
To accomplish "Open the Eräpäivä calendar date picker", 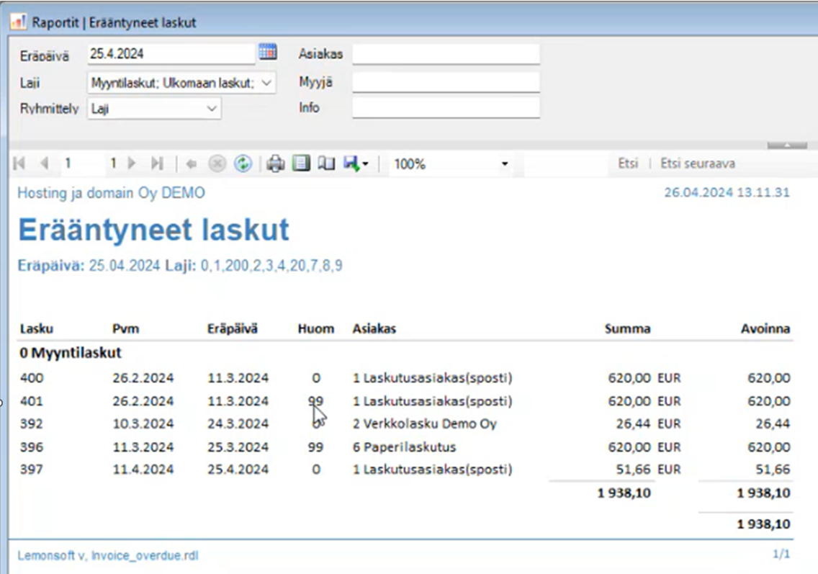I will [267, 53].
